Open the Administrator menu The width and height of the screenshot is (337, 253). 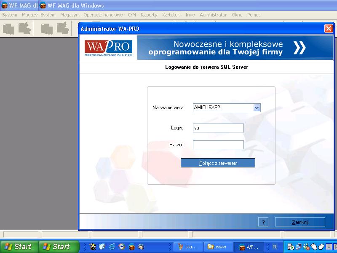(x=213, y=15)
